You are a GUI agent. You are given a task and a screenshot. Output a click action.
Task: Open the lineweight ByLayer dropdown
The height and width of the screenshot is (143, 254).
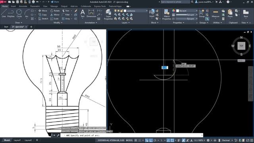187,15
